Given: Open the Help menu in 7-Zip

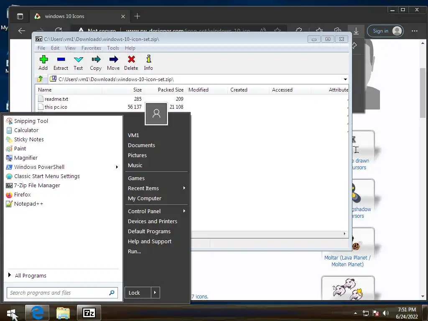Looking at the screenshot, I should [130, 48].
